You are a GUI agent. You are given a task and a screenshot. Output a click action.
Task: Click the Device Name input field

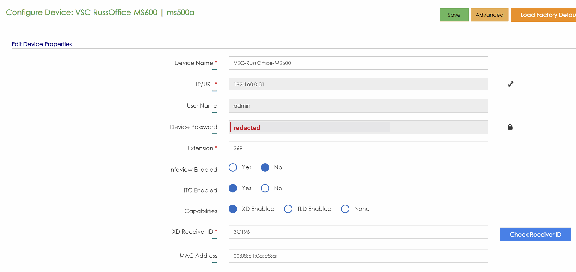click(358, 63)
